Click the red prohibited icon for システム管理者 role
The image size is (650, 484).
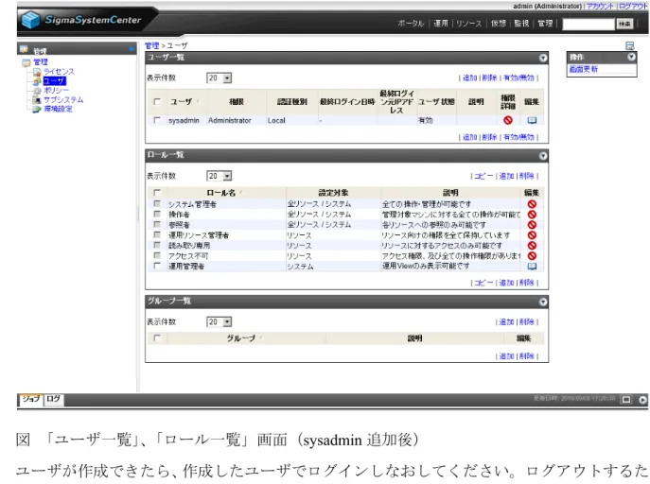pyautogui.click(x=532, y=204)
